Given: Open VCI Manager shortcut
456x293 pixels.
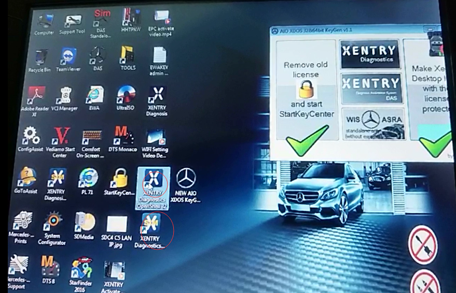Looking at the screenshot, I should click(x=64, y=99).
